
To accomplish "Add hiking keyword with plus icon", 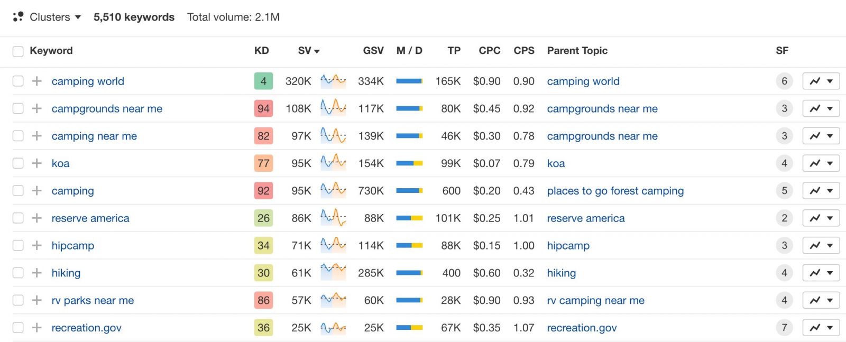I will pos(36,273).
